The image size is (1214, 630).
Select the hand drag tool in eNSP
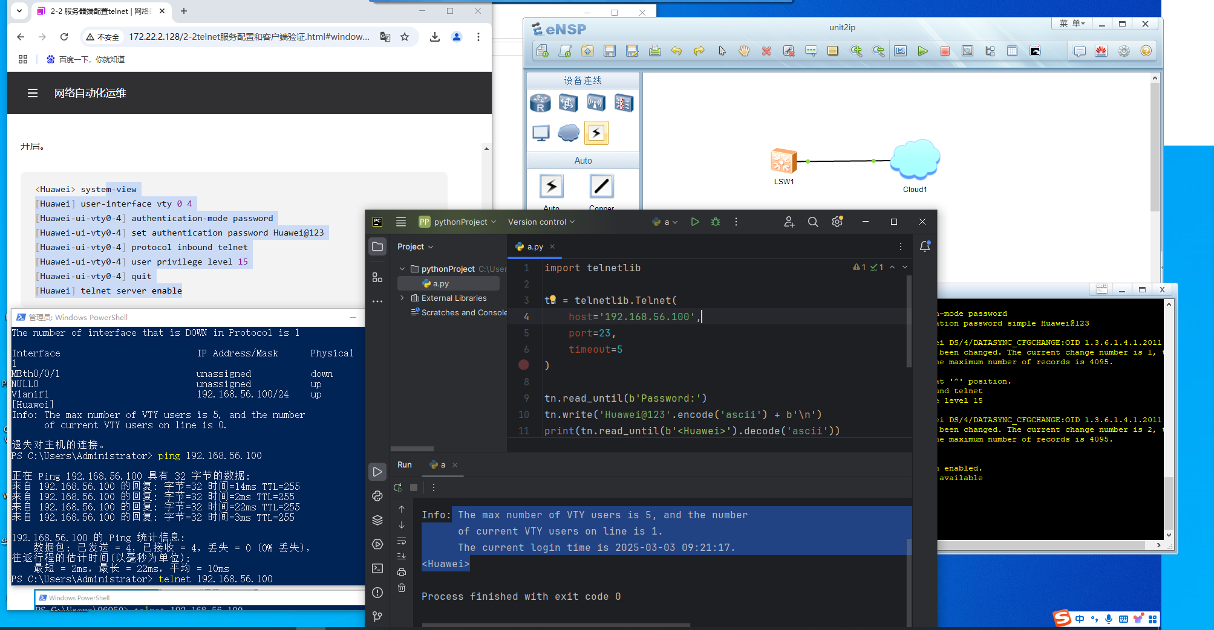coord(744,51)
